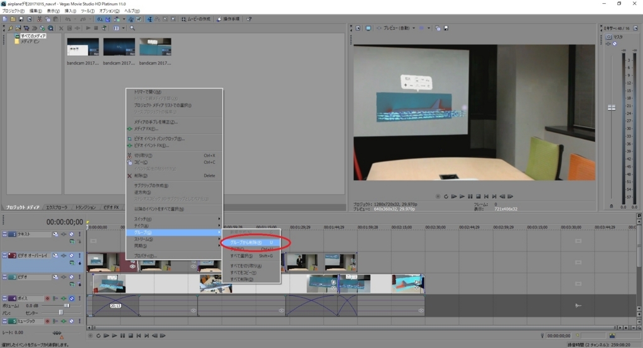
Task: Mute the ビデオ オーバーレイ track
Action: tap(72, 255)
